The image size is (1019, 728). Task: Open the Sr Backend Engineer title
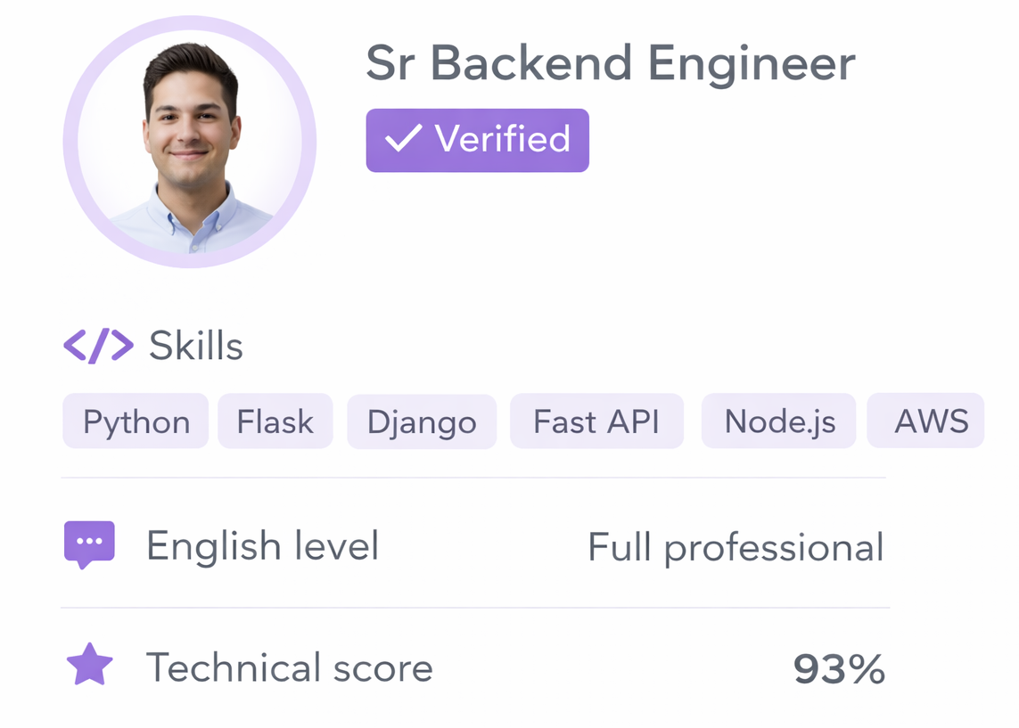[610, 62]
